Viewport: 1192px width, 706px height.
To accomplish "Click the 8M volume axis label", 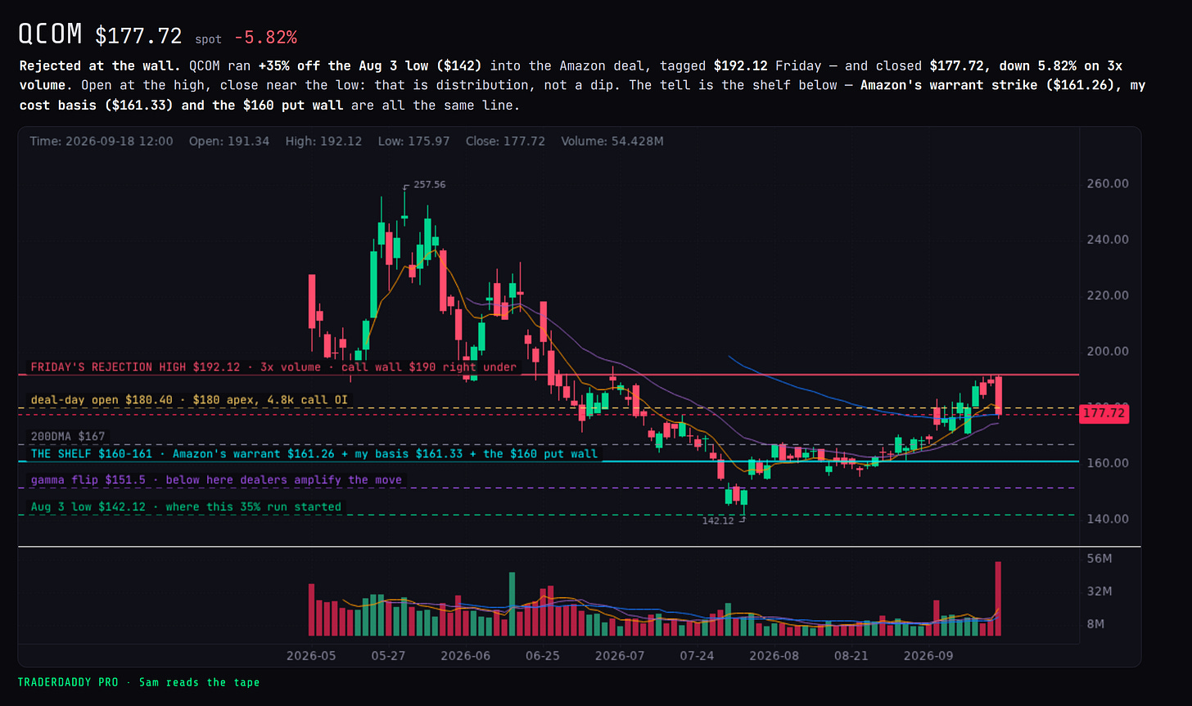I will tap(1096, 623).
